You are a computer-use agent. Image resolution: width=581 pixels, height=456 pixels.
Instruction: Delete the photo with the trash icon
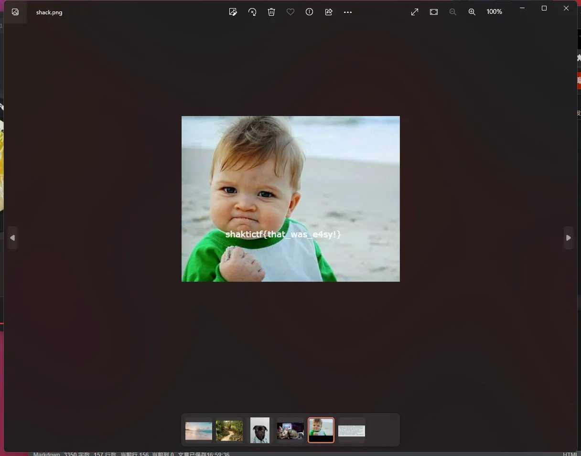coord(271,12)
